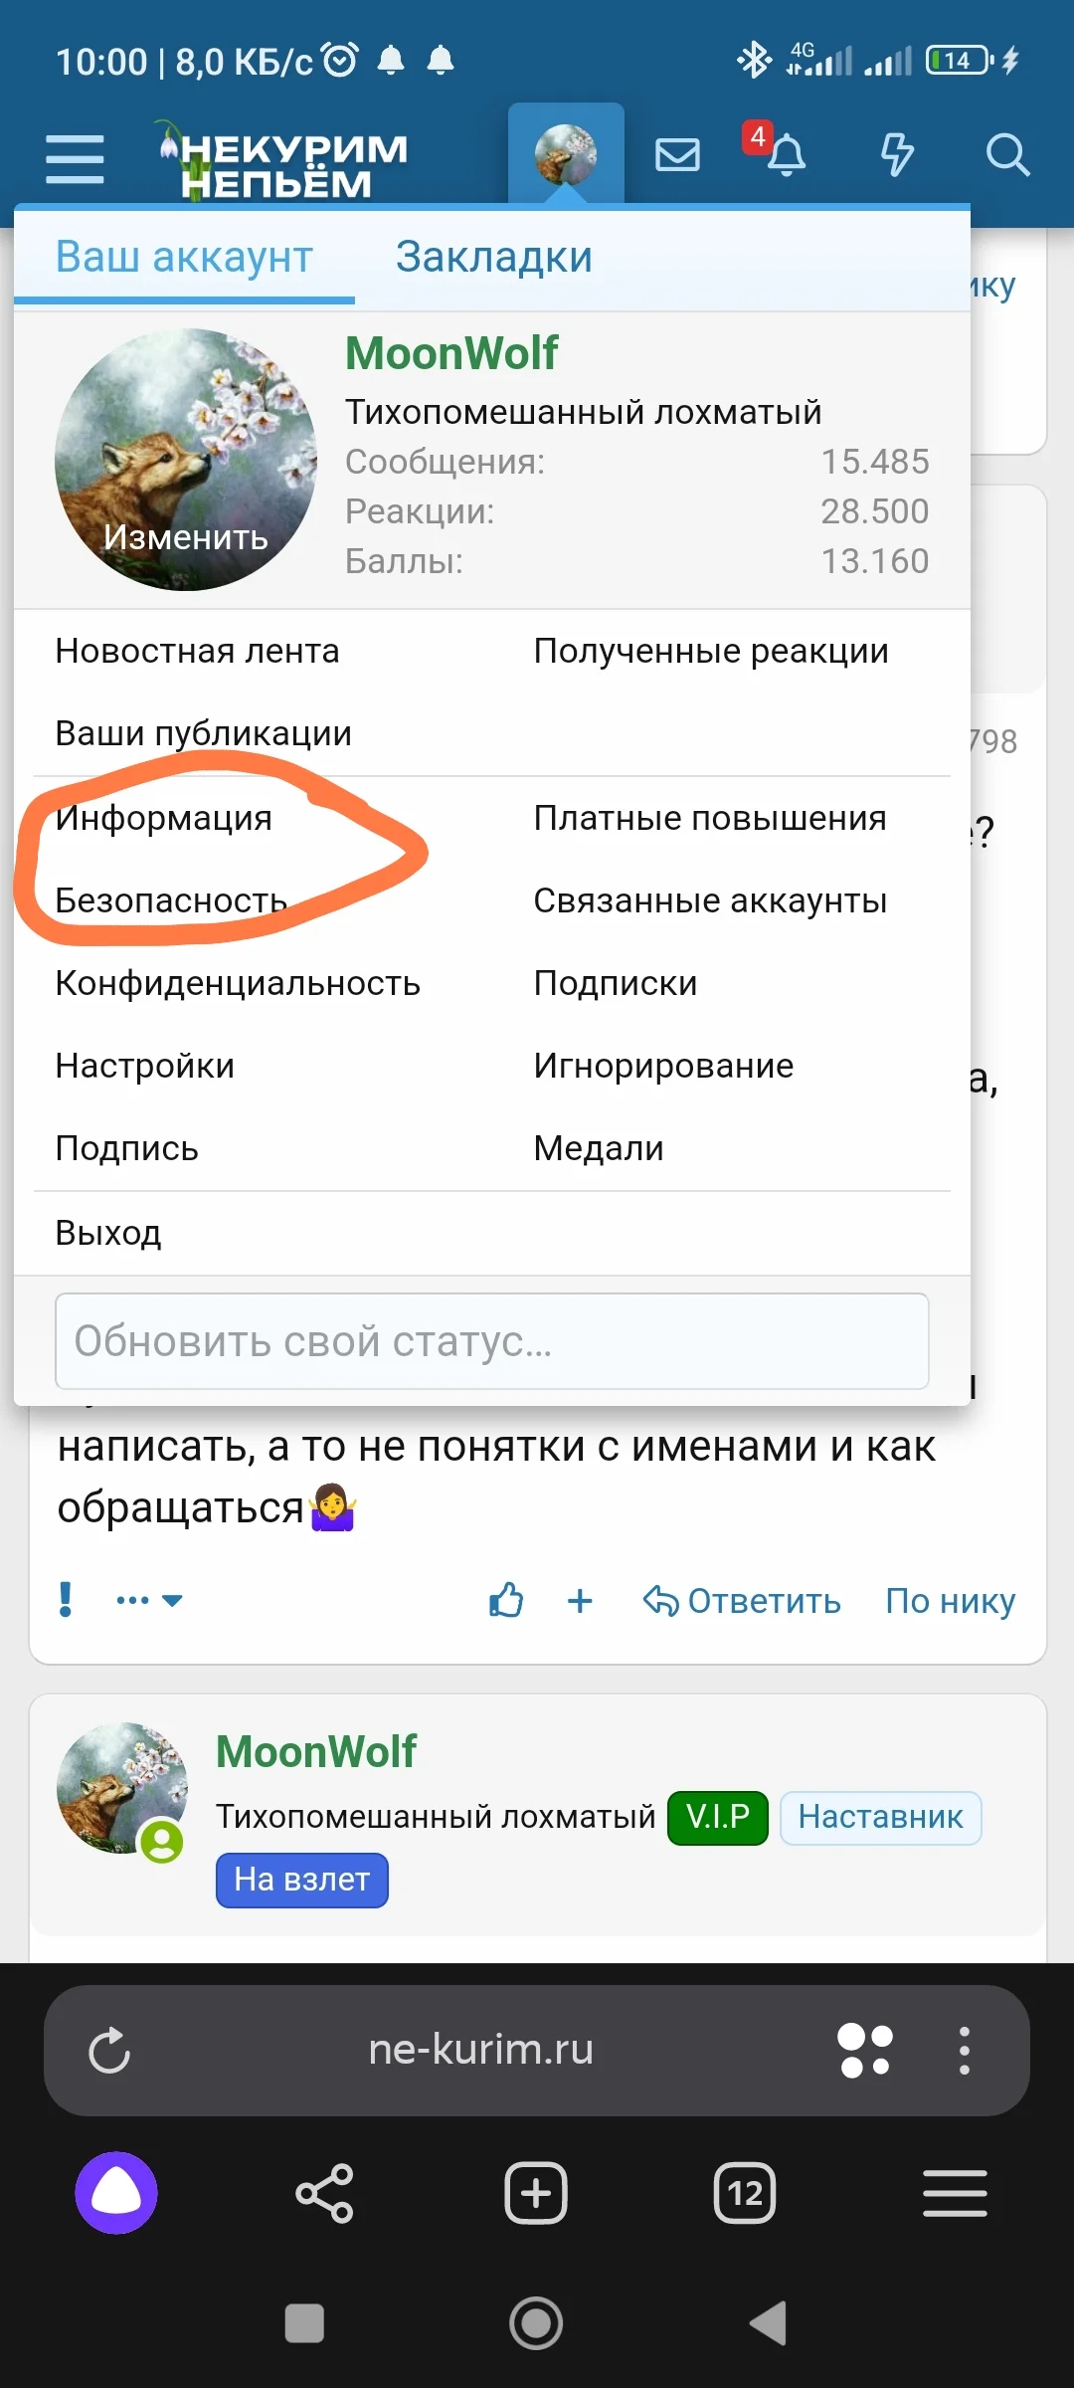The image size is (1074, 2388).
Task: Open Yandex Alice assistant icon
Action: click(x=116, y=2193)
